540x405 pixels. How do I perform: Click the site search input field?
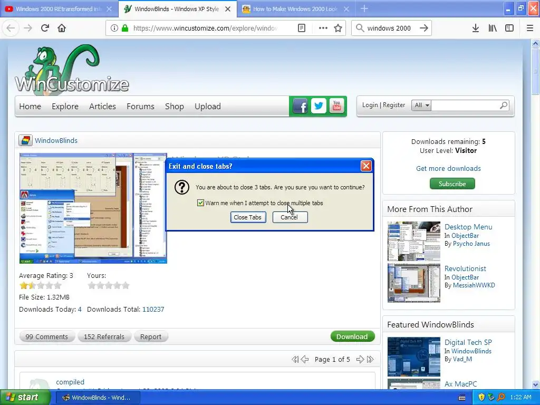coord(465,105)
